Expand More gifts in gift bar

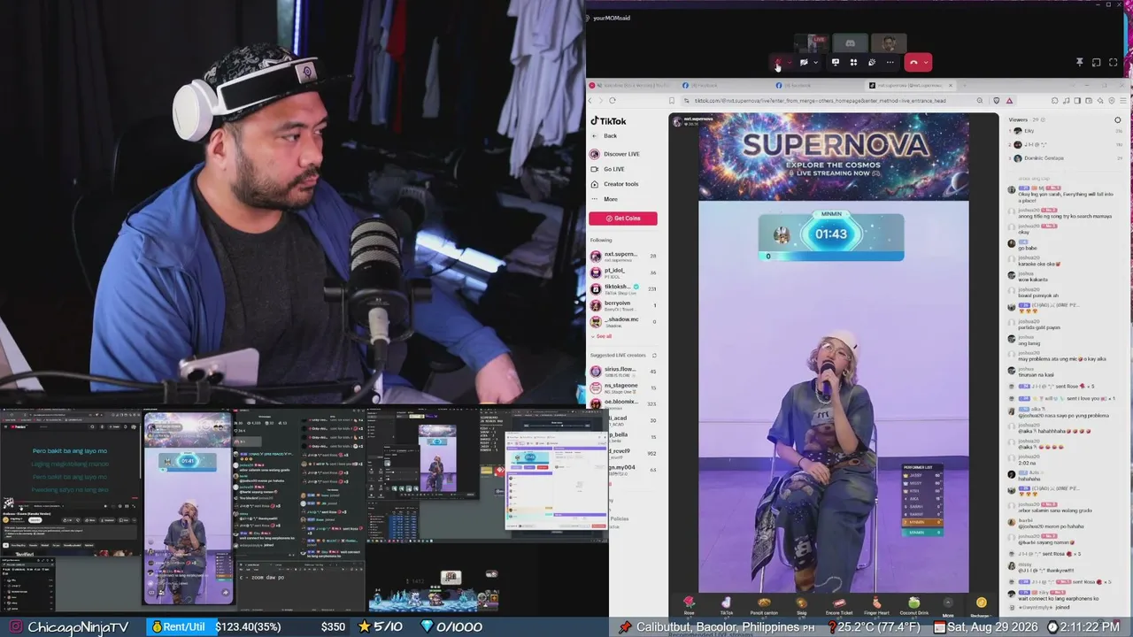pos(948,605)
